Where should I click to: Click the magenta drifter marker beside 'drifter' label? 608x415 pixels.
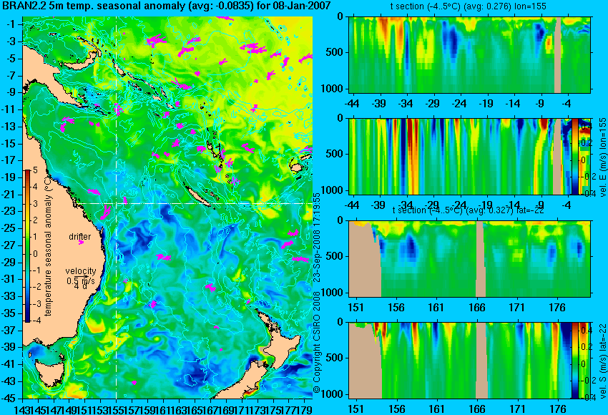pos(81,243)
